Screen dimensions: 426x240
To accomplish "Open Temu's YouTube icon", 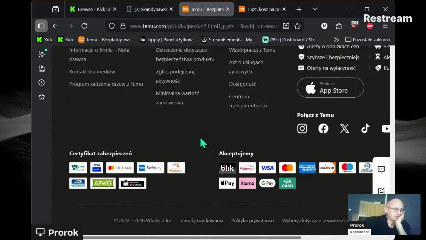I will pos(386,129).
